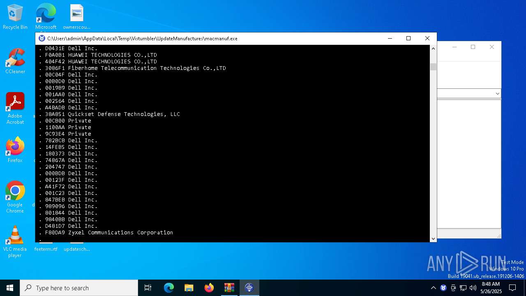The image size is (526, 296).
Task: Click the 'Fiberhome Telecommunication Technologies' console line
Action: click(x=132, y=68)
